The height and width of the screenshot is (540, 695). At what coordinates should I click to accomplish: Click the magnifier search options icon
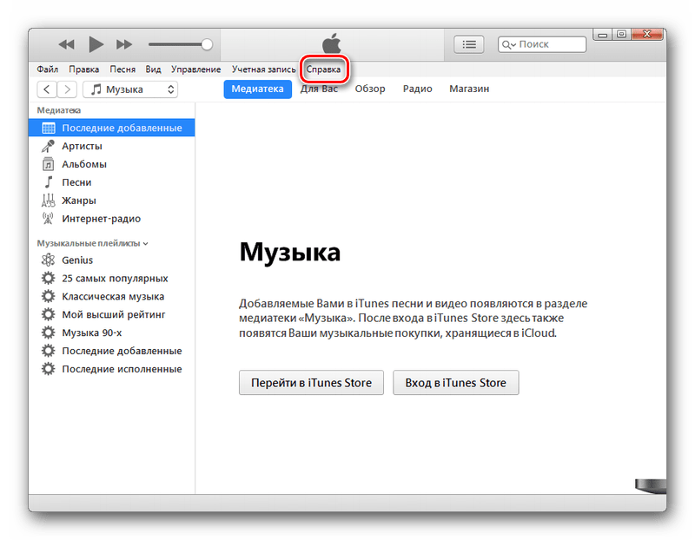[x=508, y=45]
